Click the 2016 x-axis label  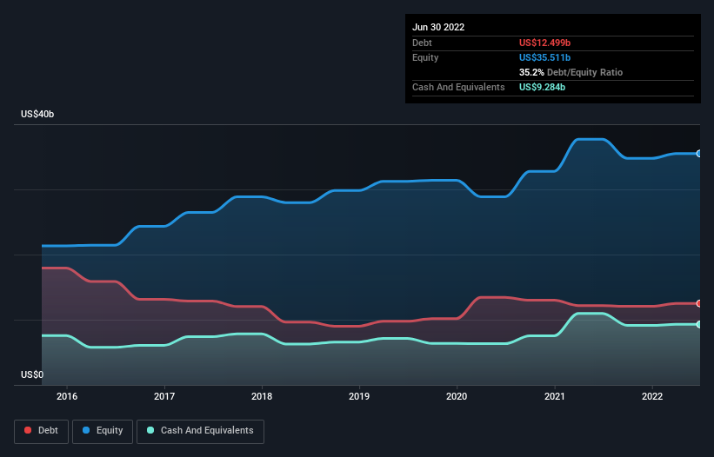pos(67,396)
